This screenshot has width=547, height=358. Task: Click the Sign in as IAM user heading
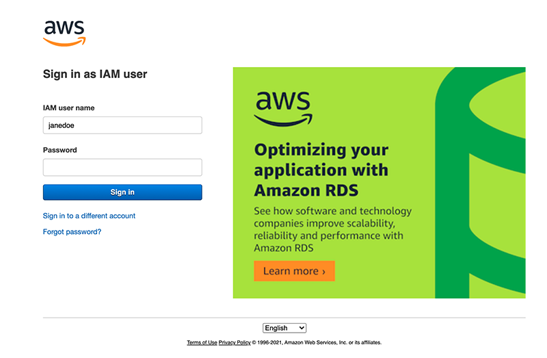[x=95, y=74]
